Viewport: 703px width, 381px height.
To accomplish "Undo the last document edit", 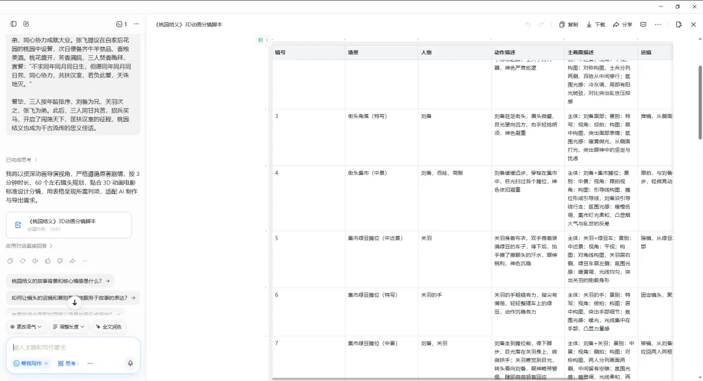I will pyautogui.click(x=528, y=25).
